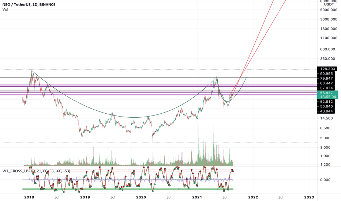Click the countdown timer 13:55:04
The height and width of the screenshot is (201, 341).
tap(328, 97)
